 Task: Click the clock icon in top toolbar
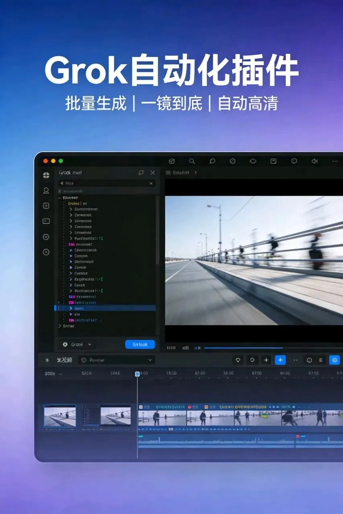(x=232, y=161)
